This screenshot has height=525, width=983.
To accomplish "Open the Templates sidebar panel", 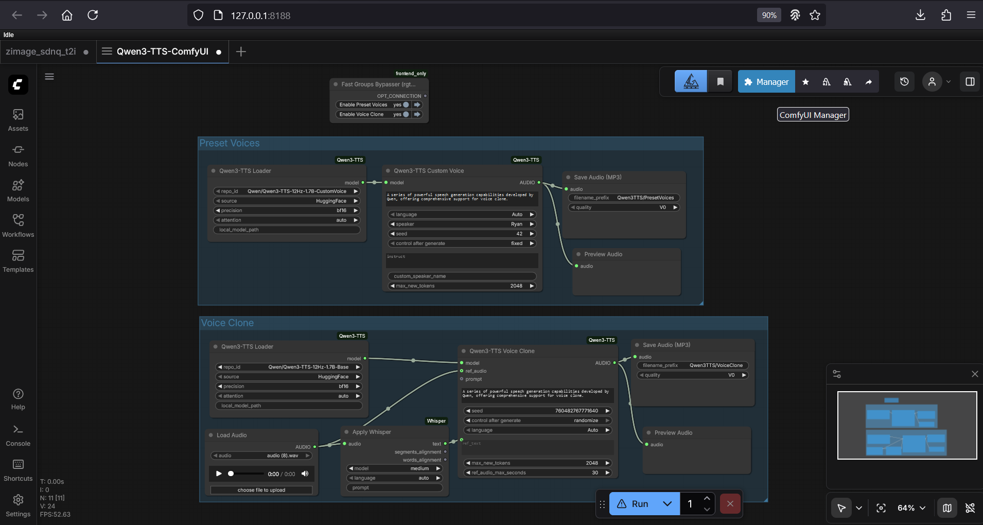I will (18, 261).
